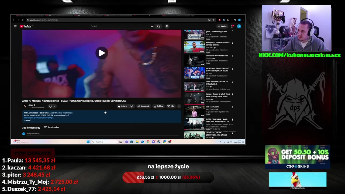345x194 pixels.
Task: Open the Amar channel avatar
Action: click(25, 106)
